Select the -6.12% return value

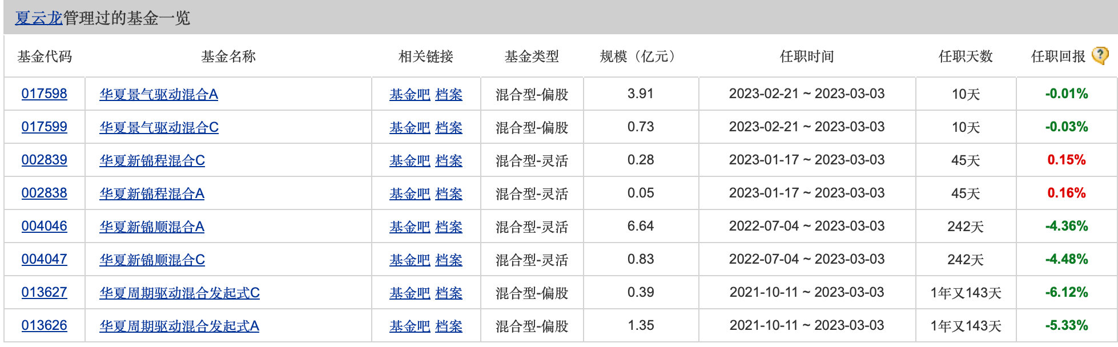tap(1067, 292)
